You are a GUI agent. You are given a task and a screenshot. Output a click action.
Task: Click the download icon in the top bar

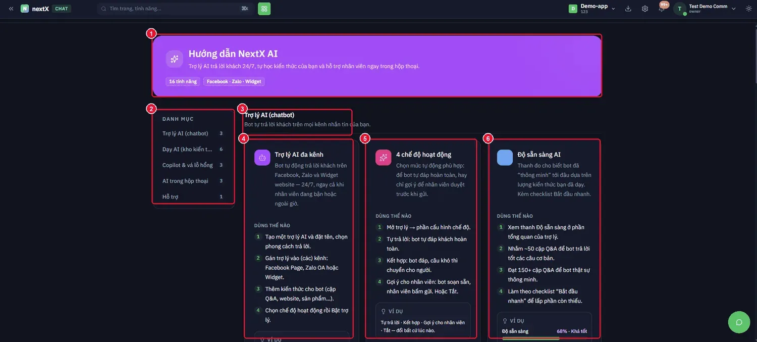(628, 9)
